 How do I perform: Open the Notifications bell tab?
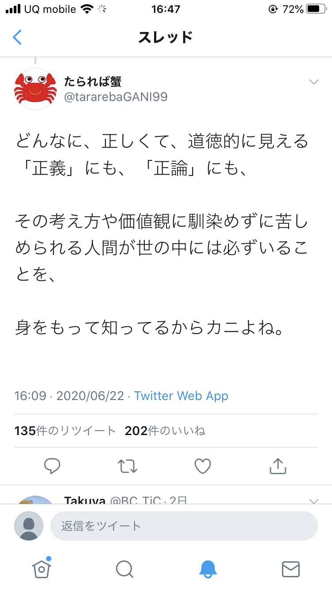(x=208, y=568)
